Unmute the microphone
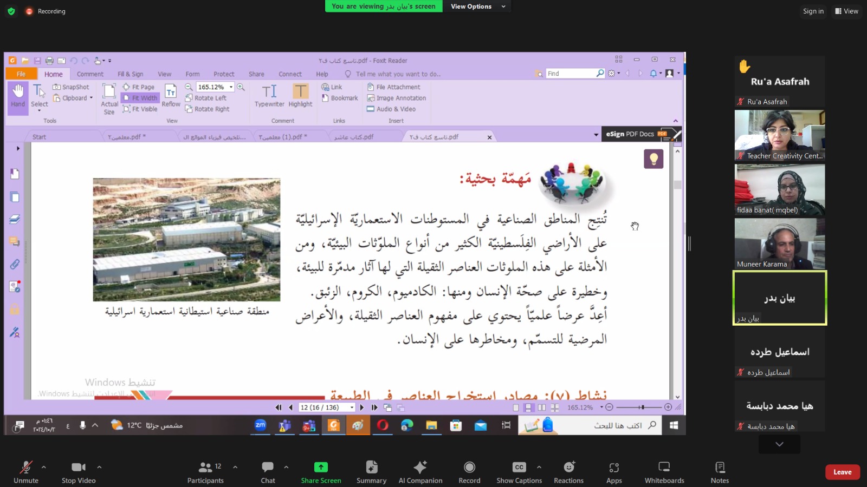 pyautogui.click(x=25, y=472)
